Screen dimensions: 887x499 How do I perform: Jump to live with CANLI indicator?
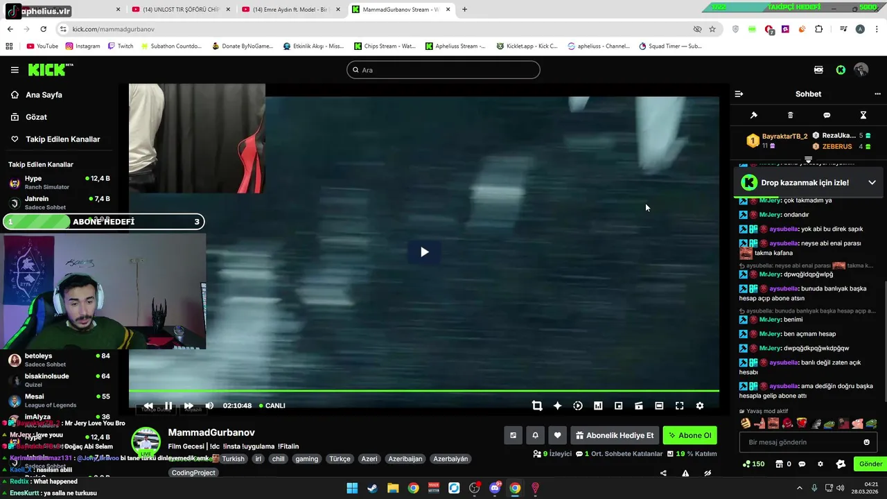tap(272, 405)
